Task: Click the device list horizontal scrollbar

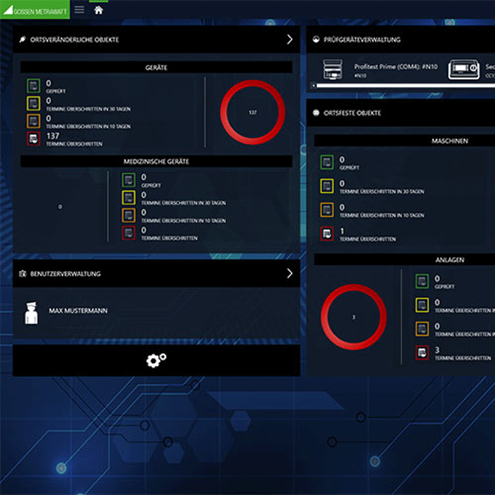Action: (x=402, y=85)
